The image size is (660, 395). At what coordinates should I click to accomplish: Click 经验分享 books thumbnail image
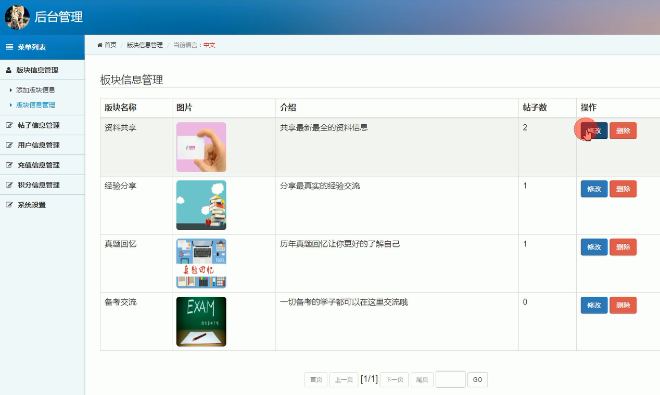tap(201, 205)
